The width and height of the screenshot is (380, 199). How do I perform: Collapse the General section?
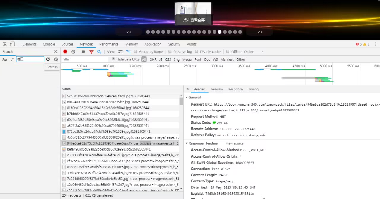[187, 97]
